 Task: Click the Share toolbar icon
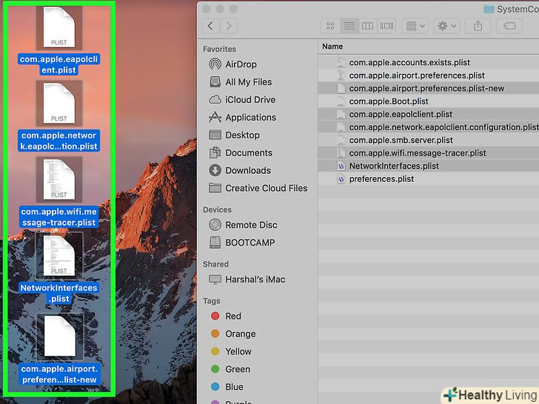[x=478, y=26]
